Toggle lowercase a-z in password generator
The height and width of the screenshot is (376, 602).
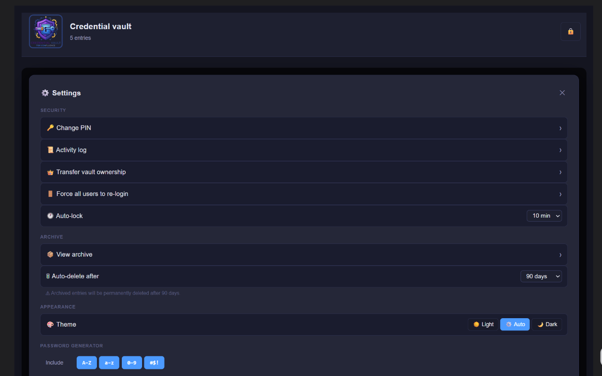click(x=109, y=362)
